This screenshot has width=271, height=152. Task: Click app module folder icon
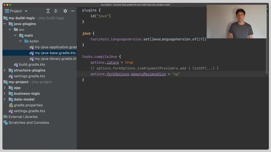point(11,88)
